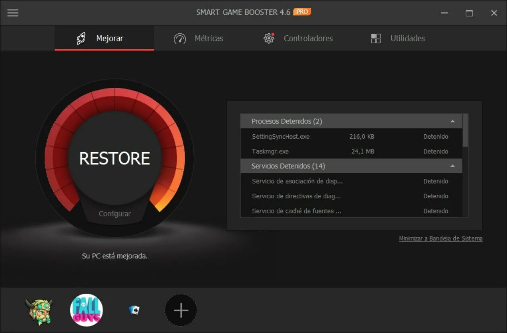Image resolution: width=507 pixels, height=333 pixels.
Task: Select Servicio de caché de fuentes row
Action: (x=351, y=211)
